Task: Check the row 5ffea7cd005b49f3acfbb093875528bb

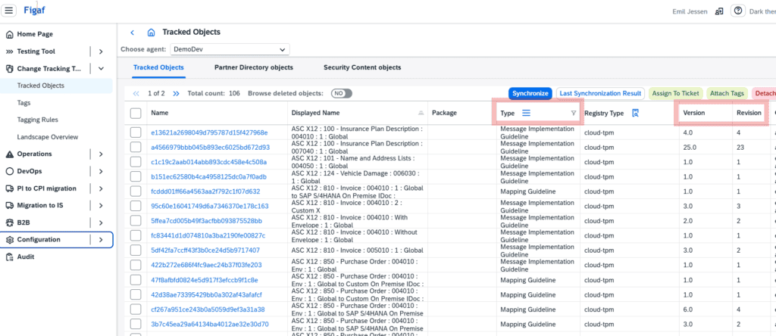Action: 136,221
